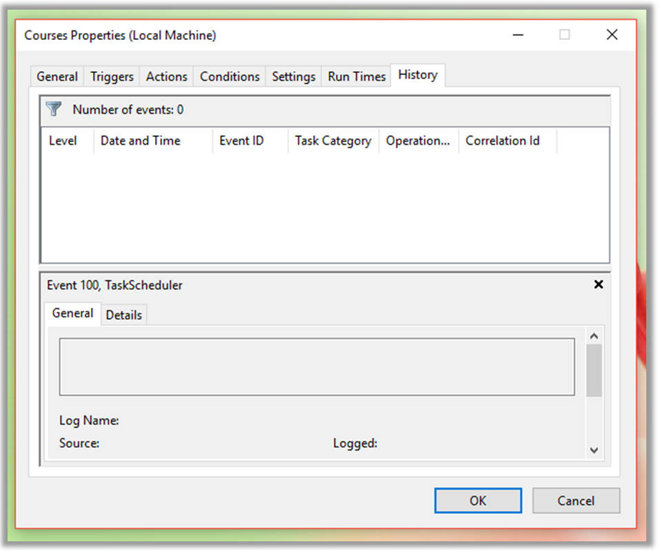Click the Correlation Id column header
The image size is (658, 551).
[508, 141]
